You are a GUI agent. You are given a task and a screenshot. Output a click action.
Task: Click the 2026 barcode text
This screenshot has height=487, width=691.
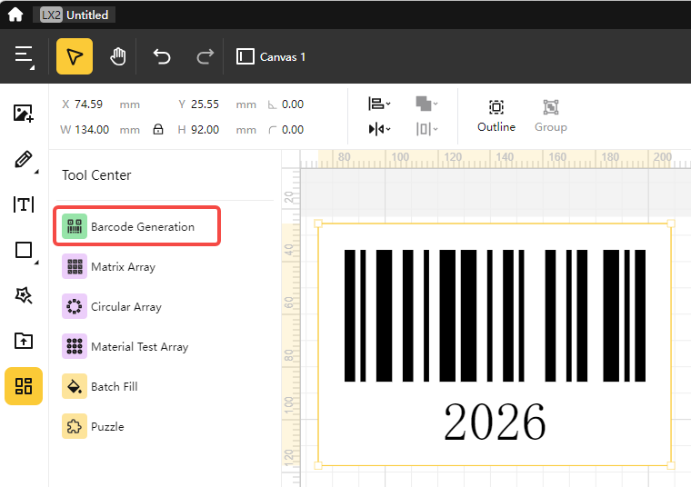tap(495, 421)
